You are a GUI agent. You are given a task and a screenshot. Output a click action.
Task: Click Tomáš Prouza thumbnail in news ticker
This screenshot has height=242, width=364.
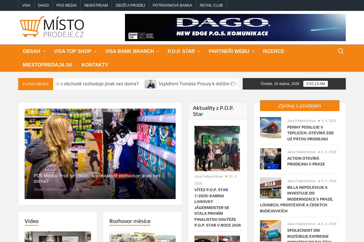coord(150,84)
